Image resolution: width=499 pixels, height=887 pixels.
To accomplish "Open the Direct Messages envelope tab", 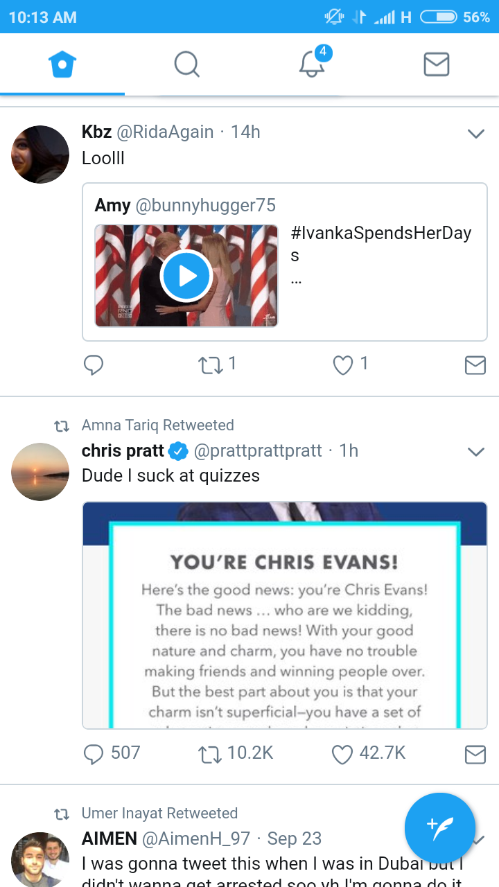I will (x=437, y=64).
